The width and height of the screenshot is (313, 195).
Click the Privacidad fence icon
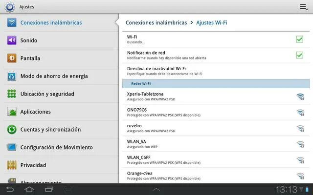pyautogui.click(x=12, y=165)
